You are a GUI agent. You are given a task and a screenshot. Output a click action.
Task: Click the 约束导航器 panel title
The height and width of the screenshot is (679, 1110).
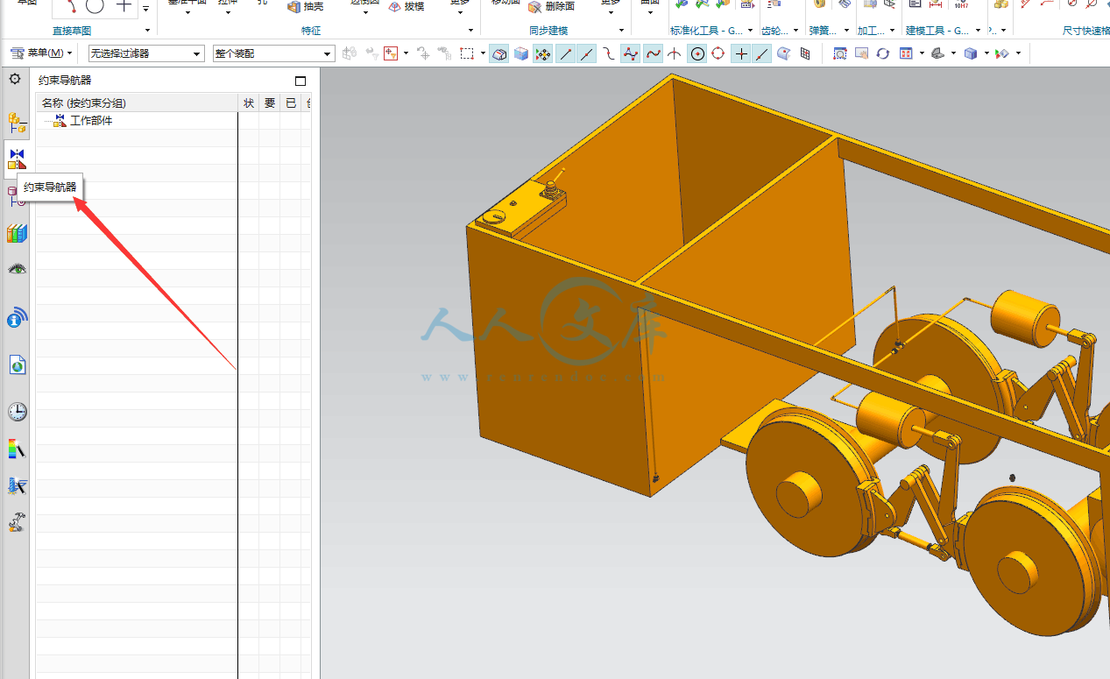pyautogui.click(x=65, y=81)
